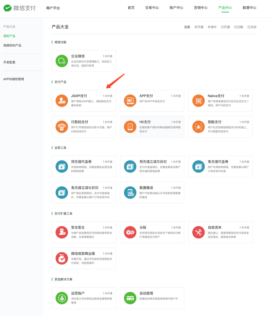Click the 预充值代金券 blue icon
Screen dimensions: 274x316
(62, 166)
